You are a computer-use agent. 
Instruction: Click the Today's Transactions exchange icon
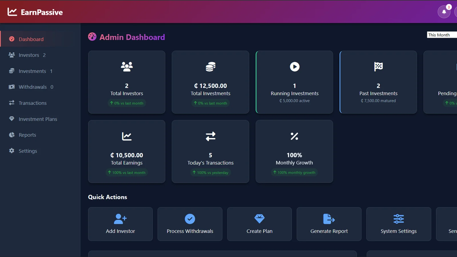coord(211,136)
